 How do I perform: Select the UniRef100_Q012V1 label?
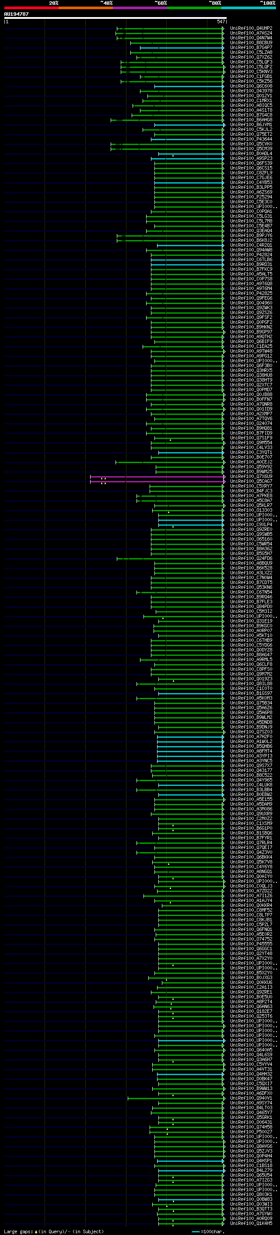click(251, 96)
